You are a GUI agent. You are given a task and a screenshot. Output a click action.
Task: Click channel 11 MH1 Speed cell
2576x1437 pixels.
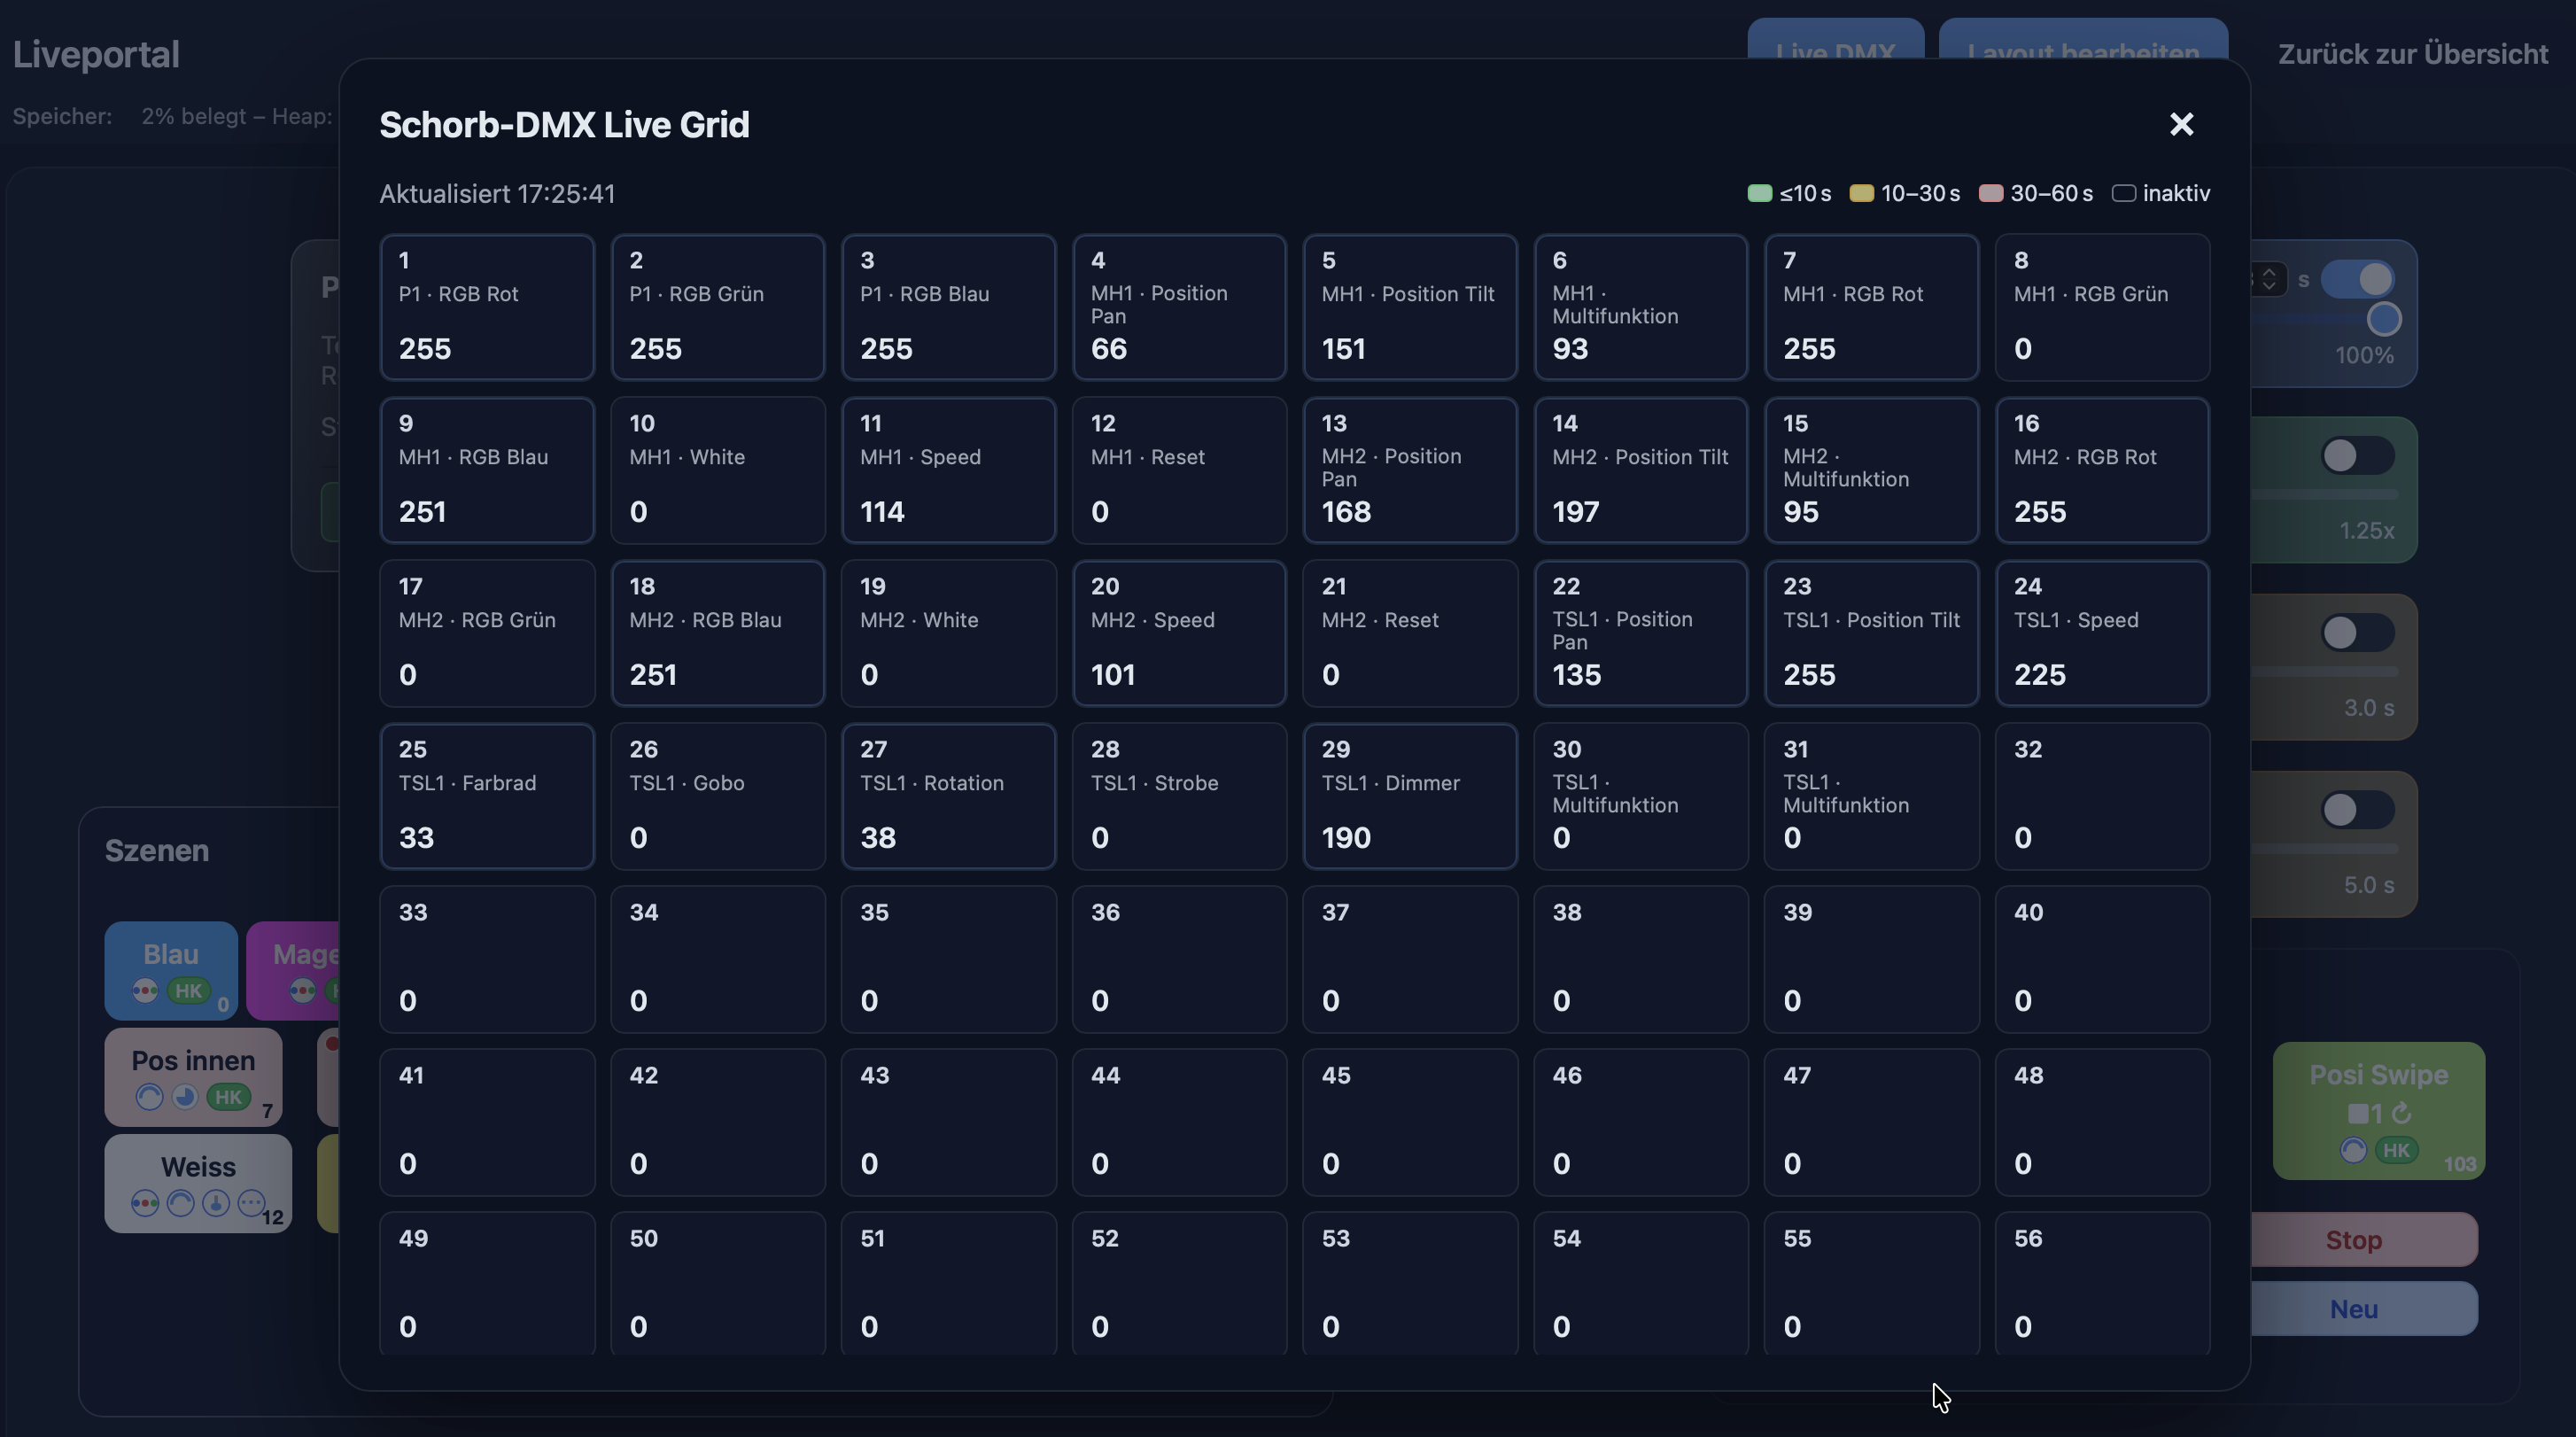(x=948, y=470)
